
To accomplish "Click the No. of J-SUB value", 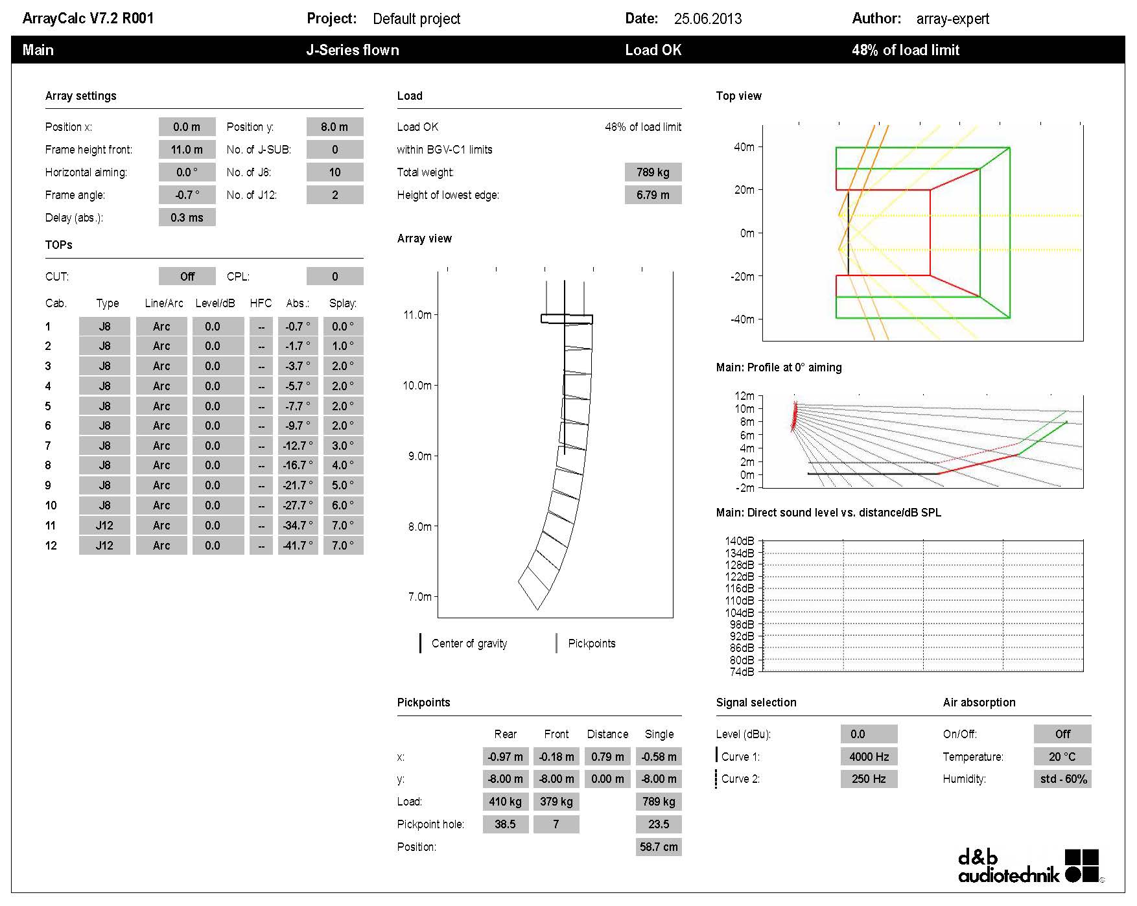I will tap(334, 150).
